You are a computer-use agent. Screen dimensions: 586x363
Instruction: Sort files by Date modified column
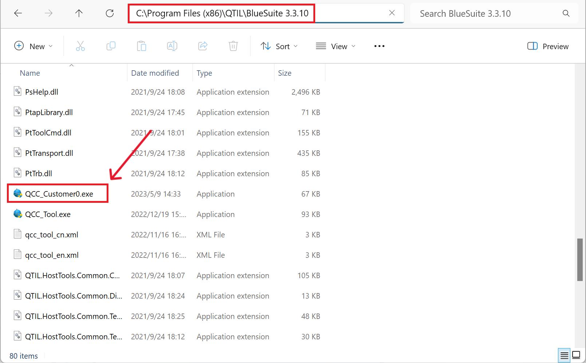click(155, 73)
